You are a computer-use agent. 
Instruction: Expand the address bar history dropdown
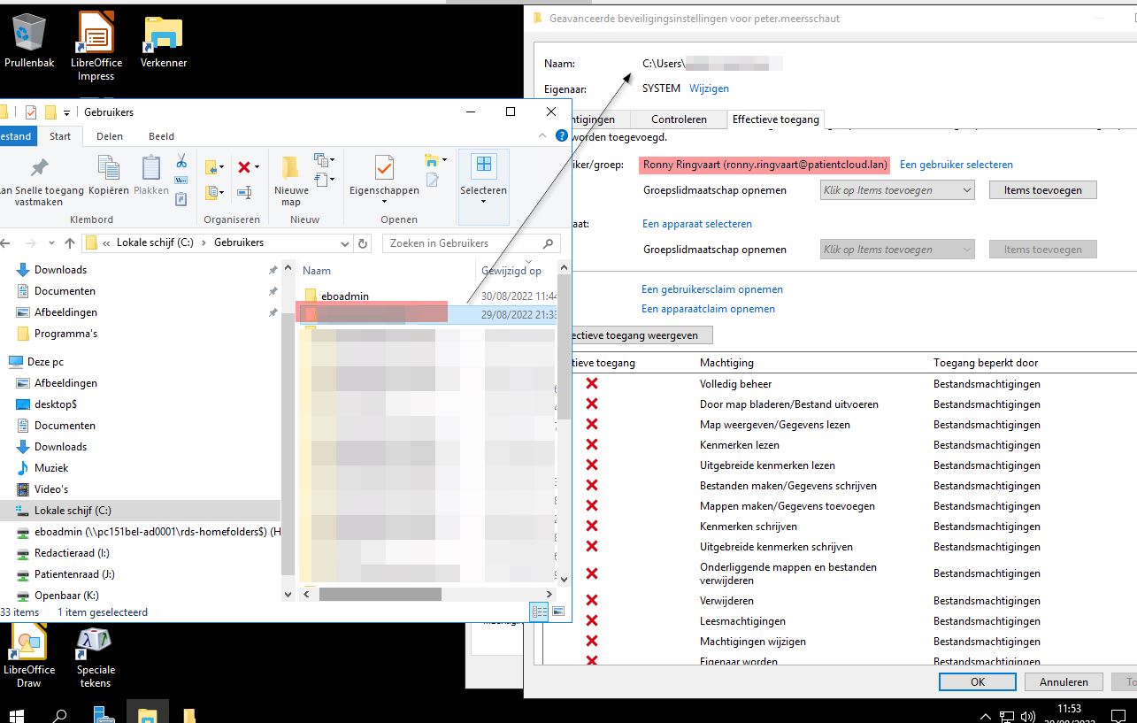point(342,243)
